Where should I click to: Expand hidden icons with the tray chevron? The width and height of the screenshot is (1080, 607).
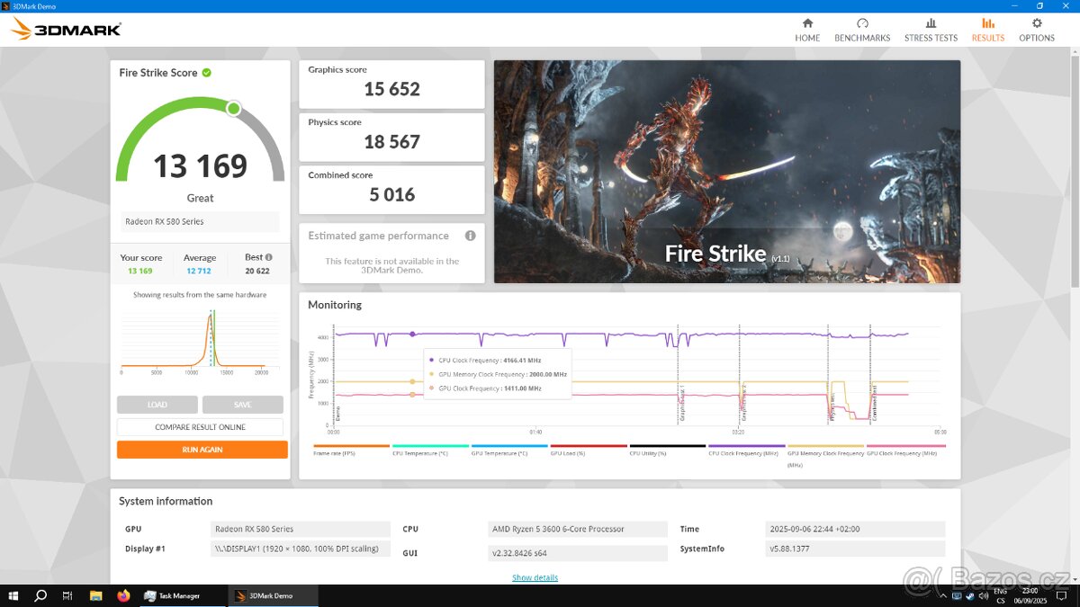point(943,596)
